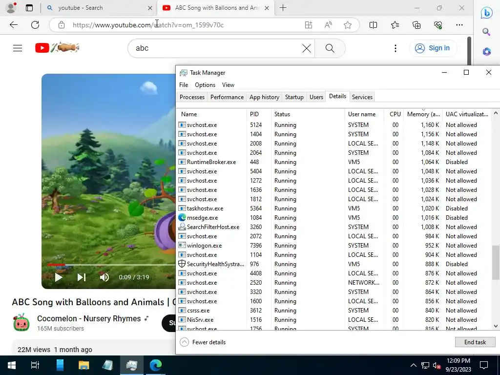The width and height of the screenshot is (500, 375).
Task: Open Task Manager View menu
Action: click(228, 85)
